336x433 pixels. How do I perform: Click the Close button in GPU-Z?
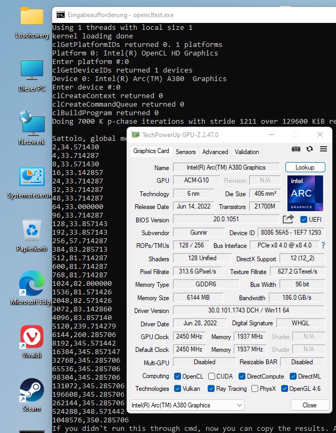(309, 405)
